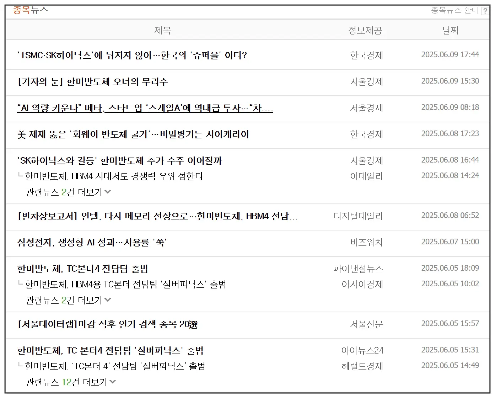Click the 정보제공 column header
The height and width of the screenshot is (398, 495).
(x=365, y=31)
